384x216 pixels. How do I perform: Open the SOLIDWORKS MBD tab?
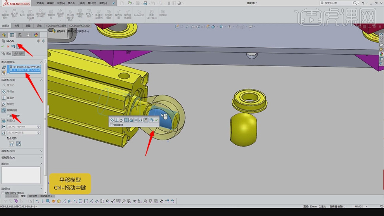point(79,26)
